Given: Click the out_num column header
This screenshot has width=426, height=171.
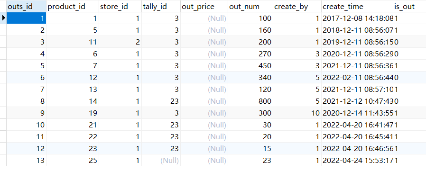Looking at the screenshot, I should pyautogui.click(x=250, y=7).
